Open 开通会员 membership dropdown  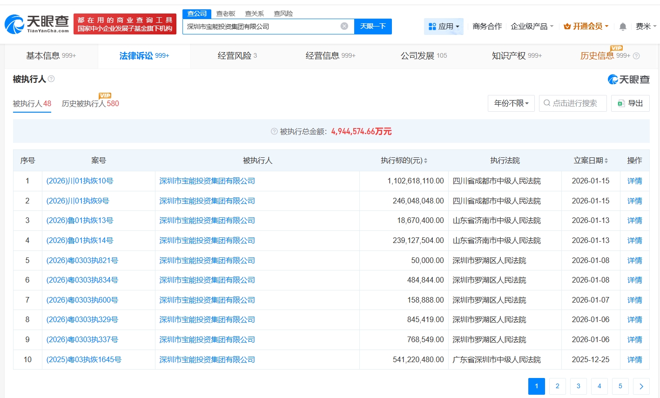586,27
